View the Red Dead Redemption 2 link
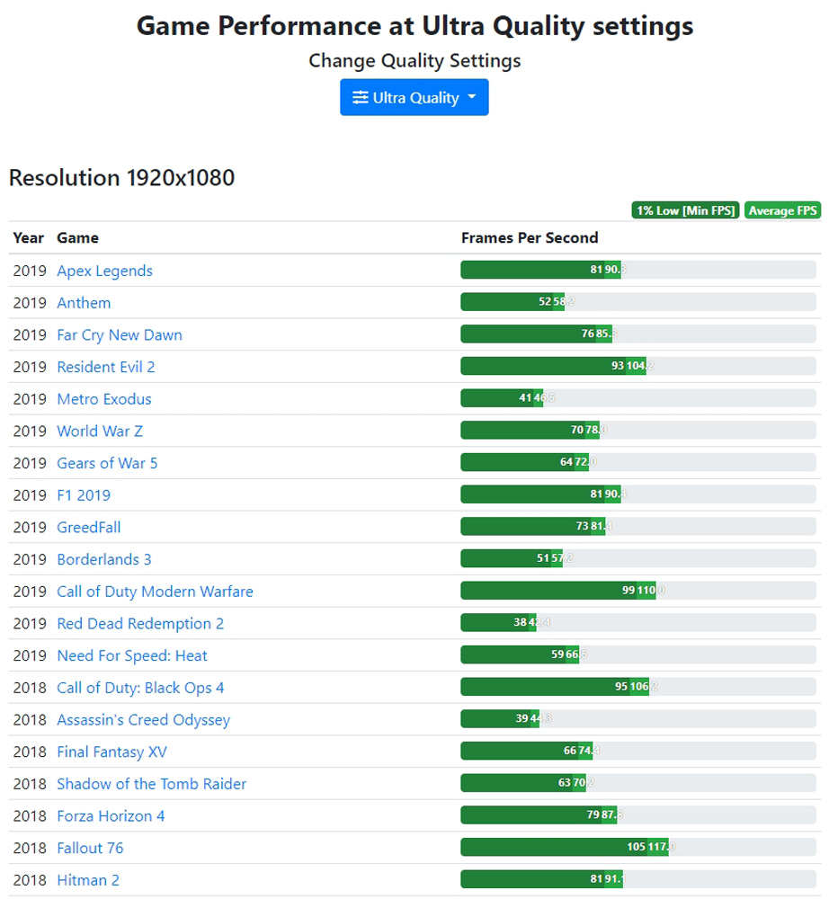Screen dimensions: 829x899 click(x=140, y=624)
